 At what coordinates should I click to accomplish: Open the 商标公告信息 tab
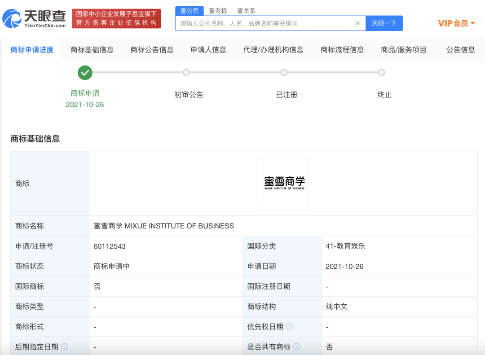tap(152, 50)
